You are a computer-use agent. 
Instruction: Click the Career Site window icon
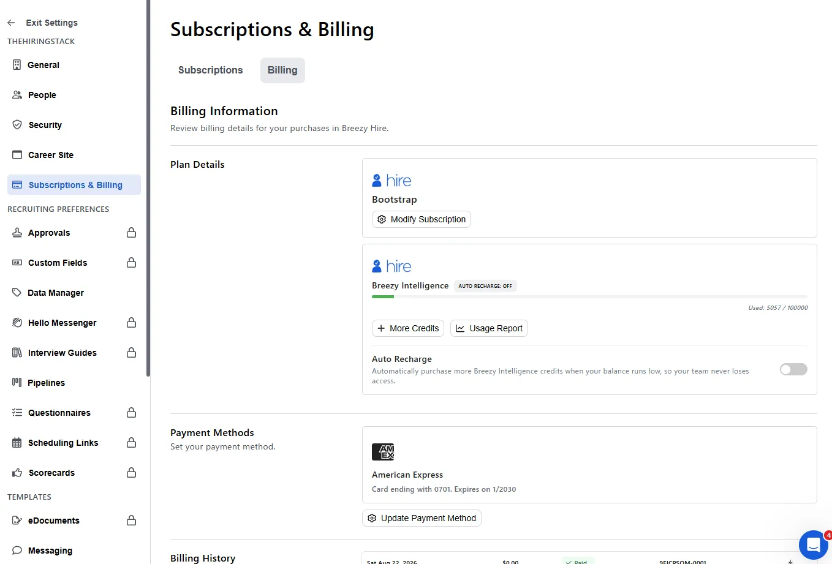point(17,155)
